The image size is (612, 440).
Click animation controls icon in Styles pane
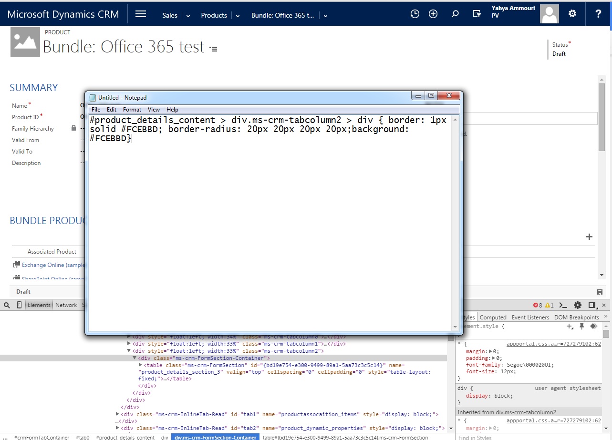593,326
